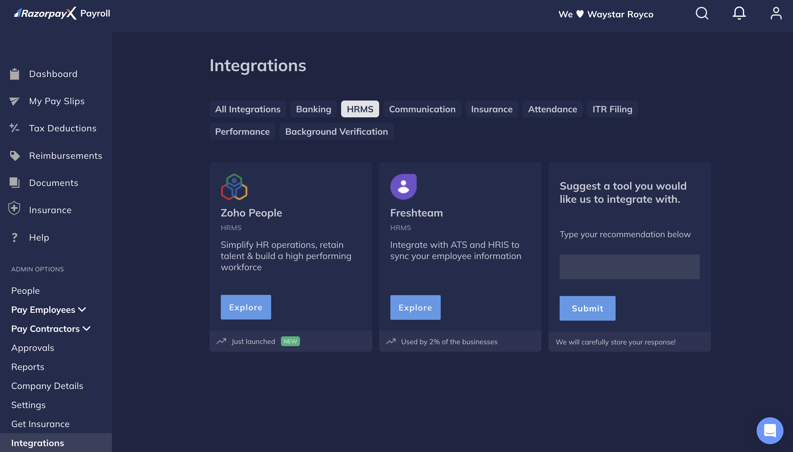This screenshot has height=452, width=793.
Task: Click the Reimbursements tag icon
Action: click(x=15, y=155)
